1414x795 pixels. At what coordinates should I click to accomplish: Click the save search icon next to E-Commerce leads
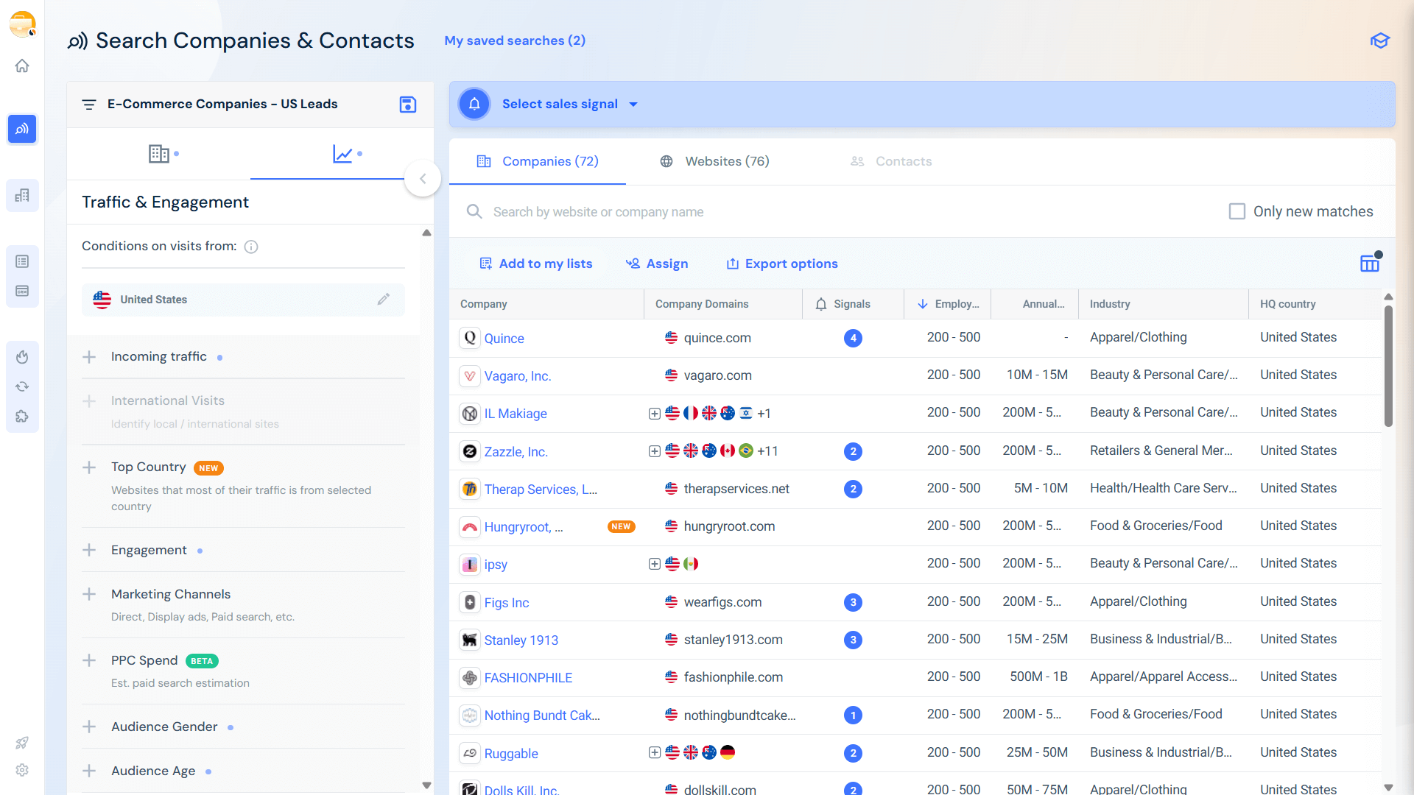click(x=407, y=105)
